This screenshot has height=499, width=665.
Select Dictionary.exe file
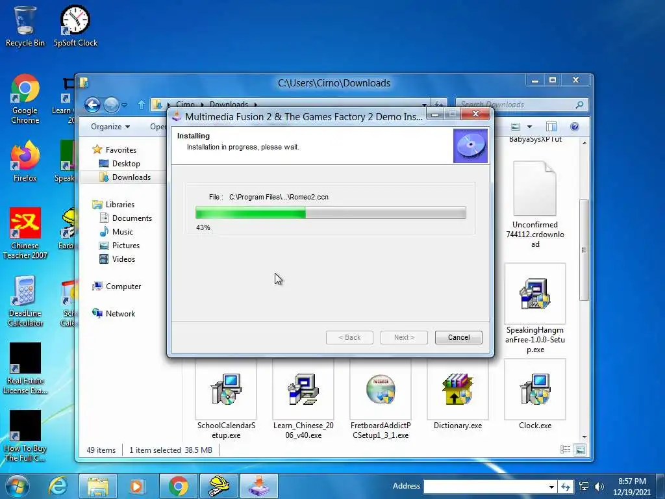(458, 396)
